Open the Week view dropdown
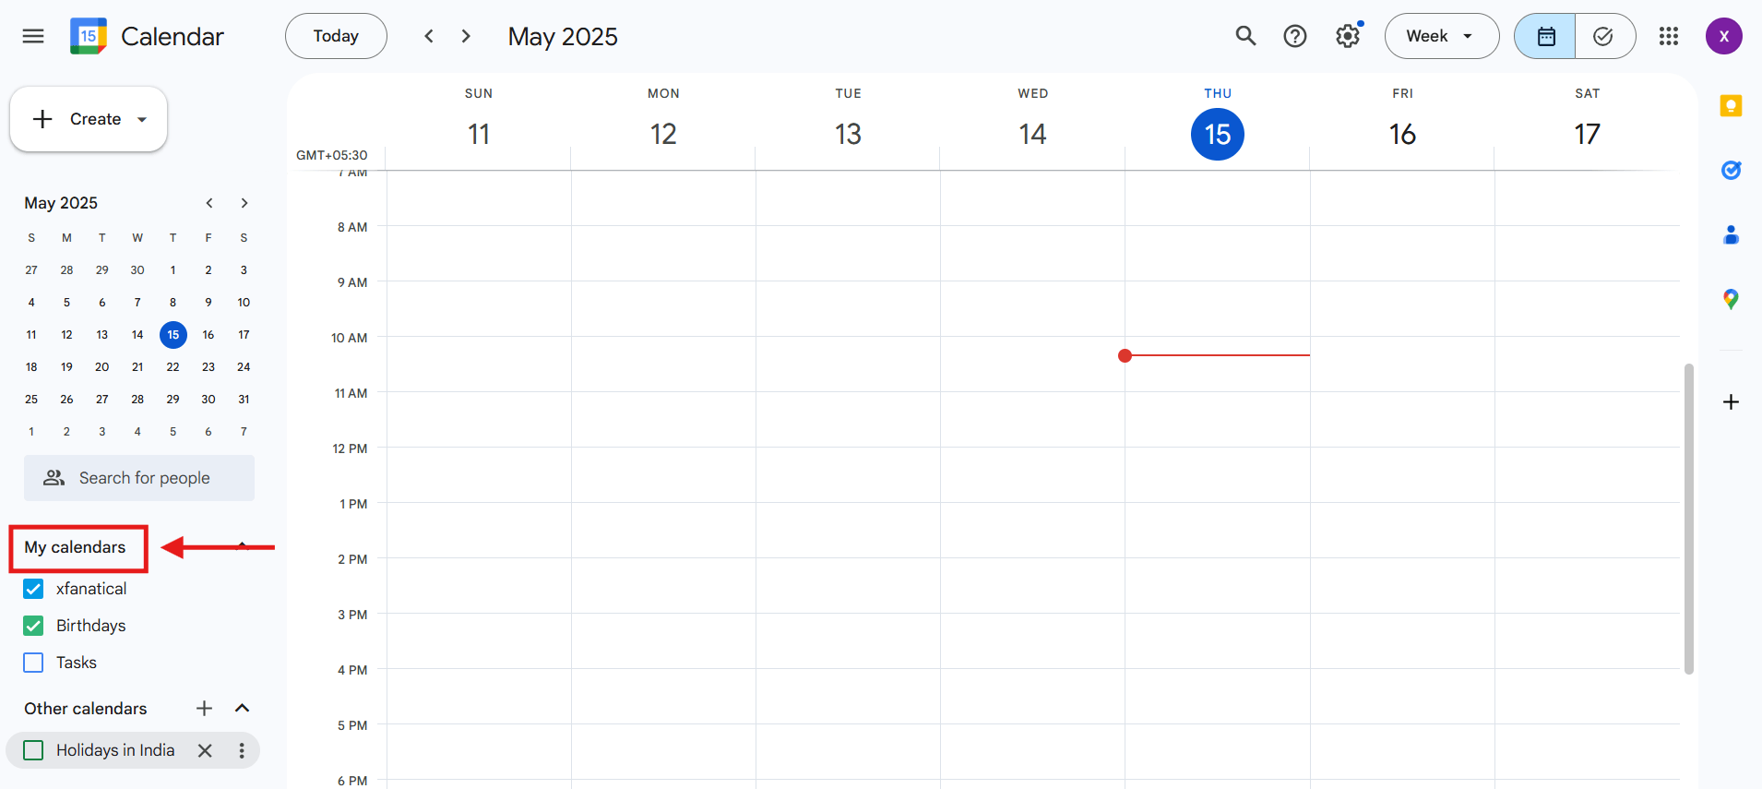This screenshot has width=1762, height=789. pyautogui.click(x=1441, y=36)
